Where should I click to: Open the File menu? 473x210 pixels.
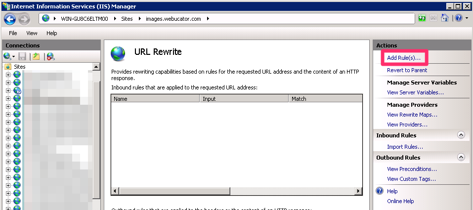13,33
